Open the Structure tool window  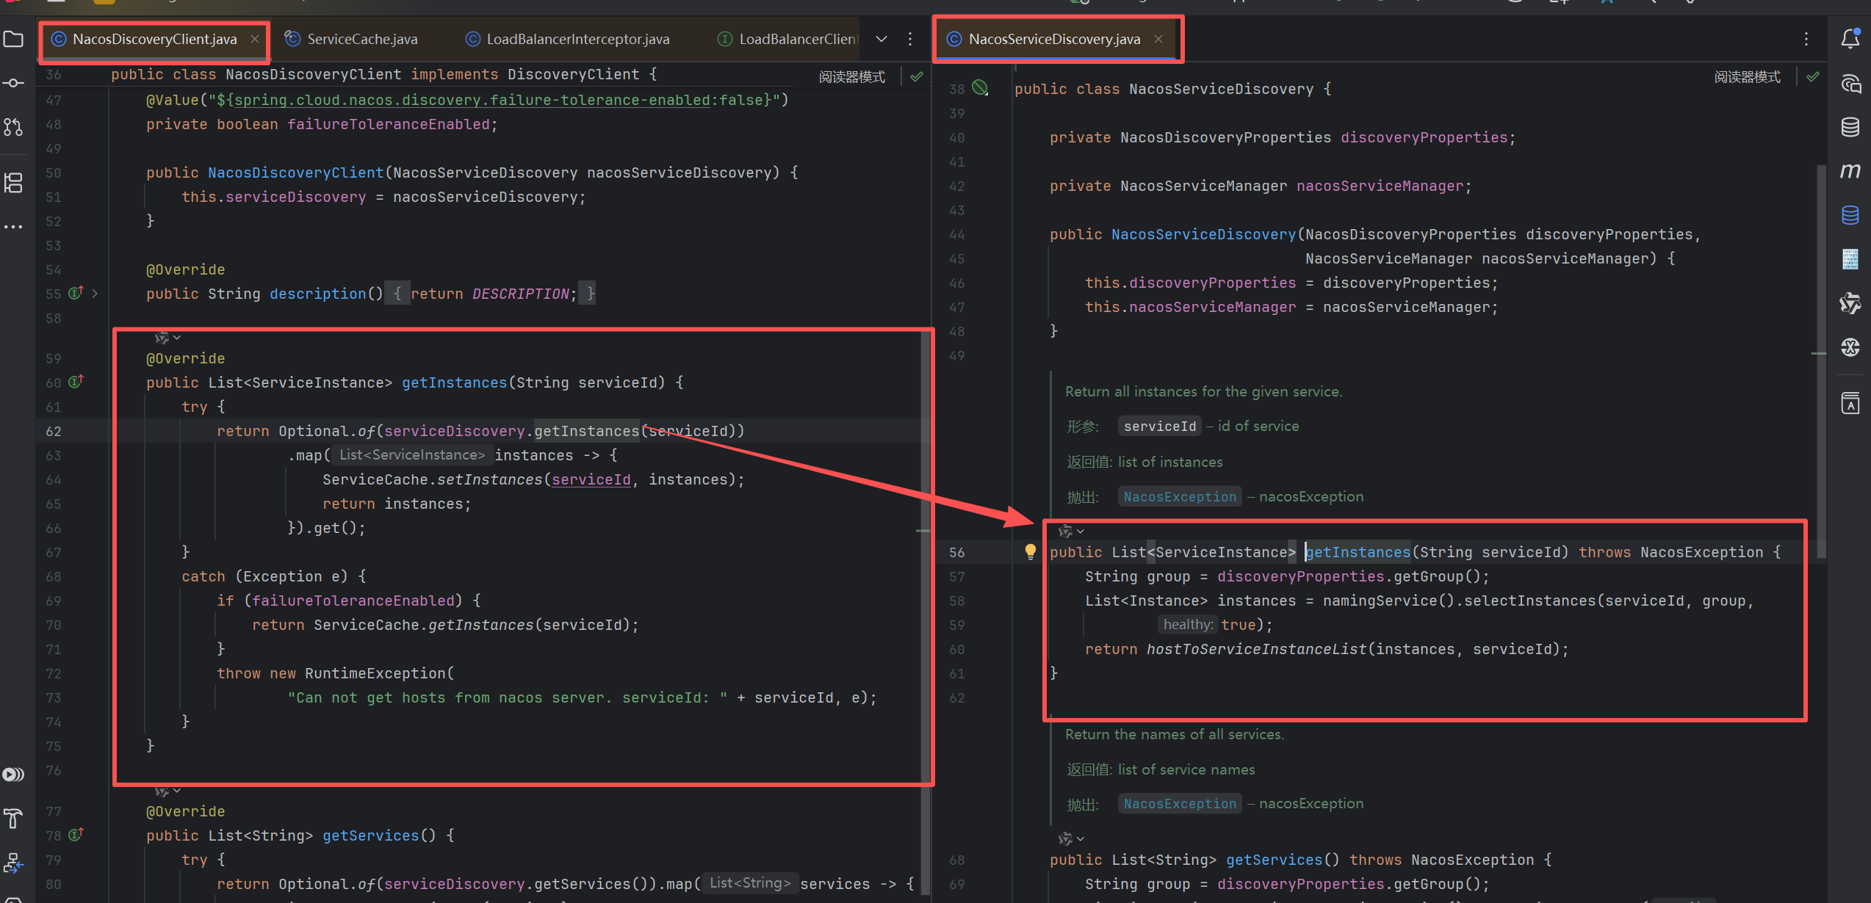13,183
